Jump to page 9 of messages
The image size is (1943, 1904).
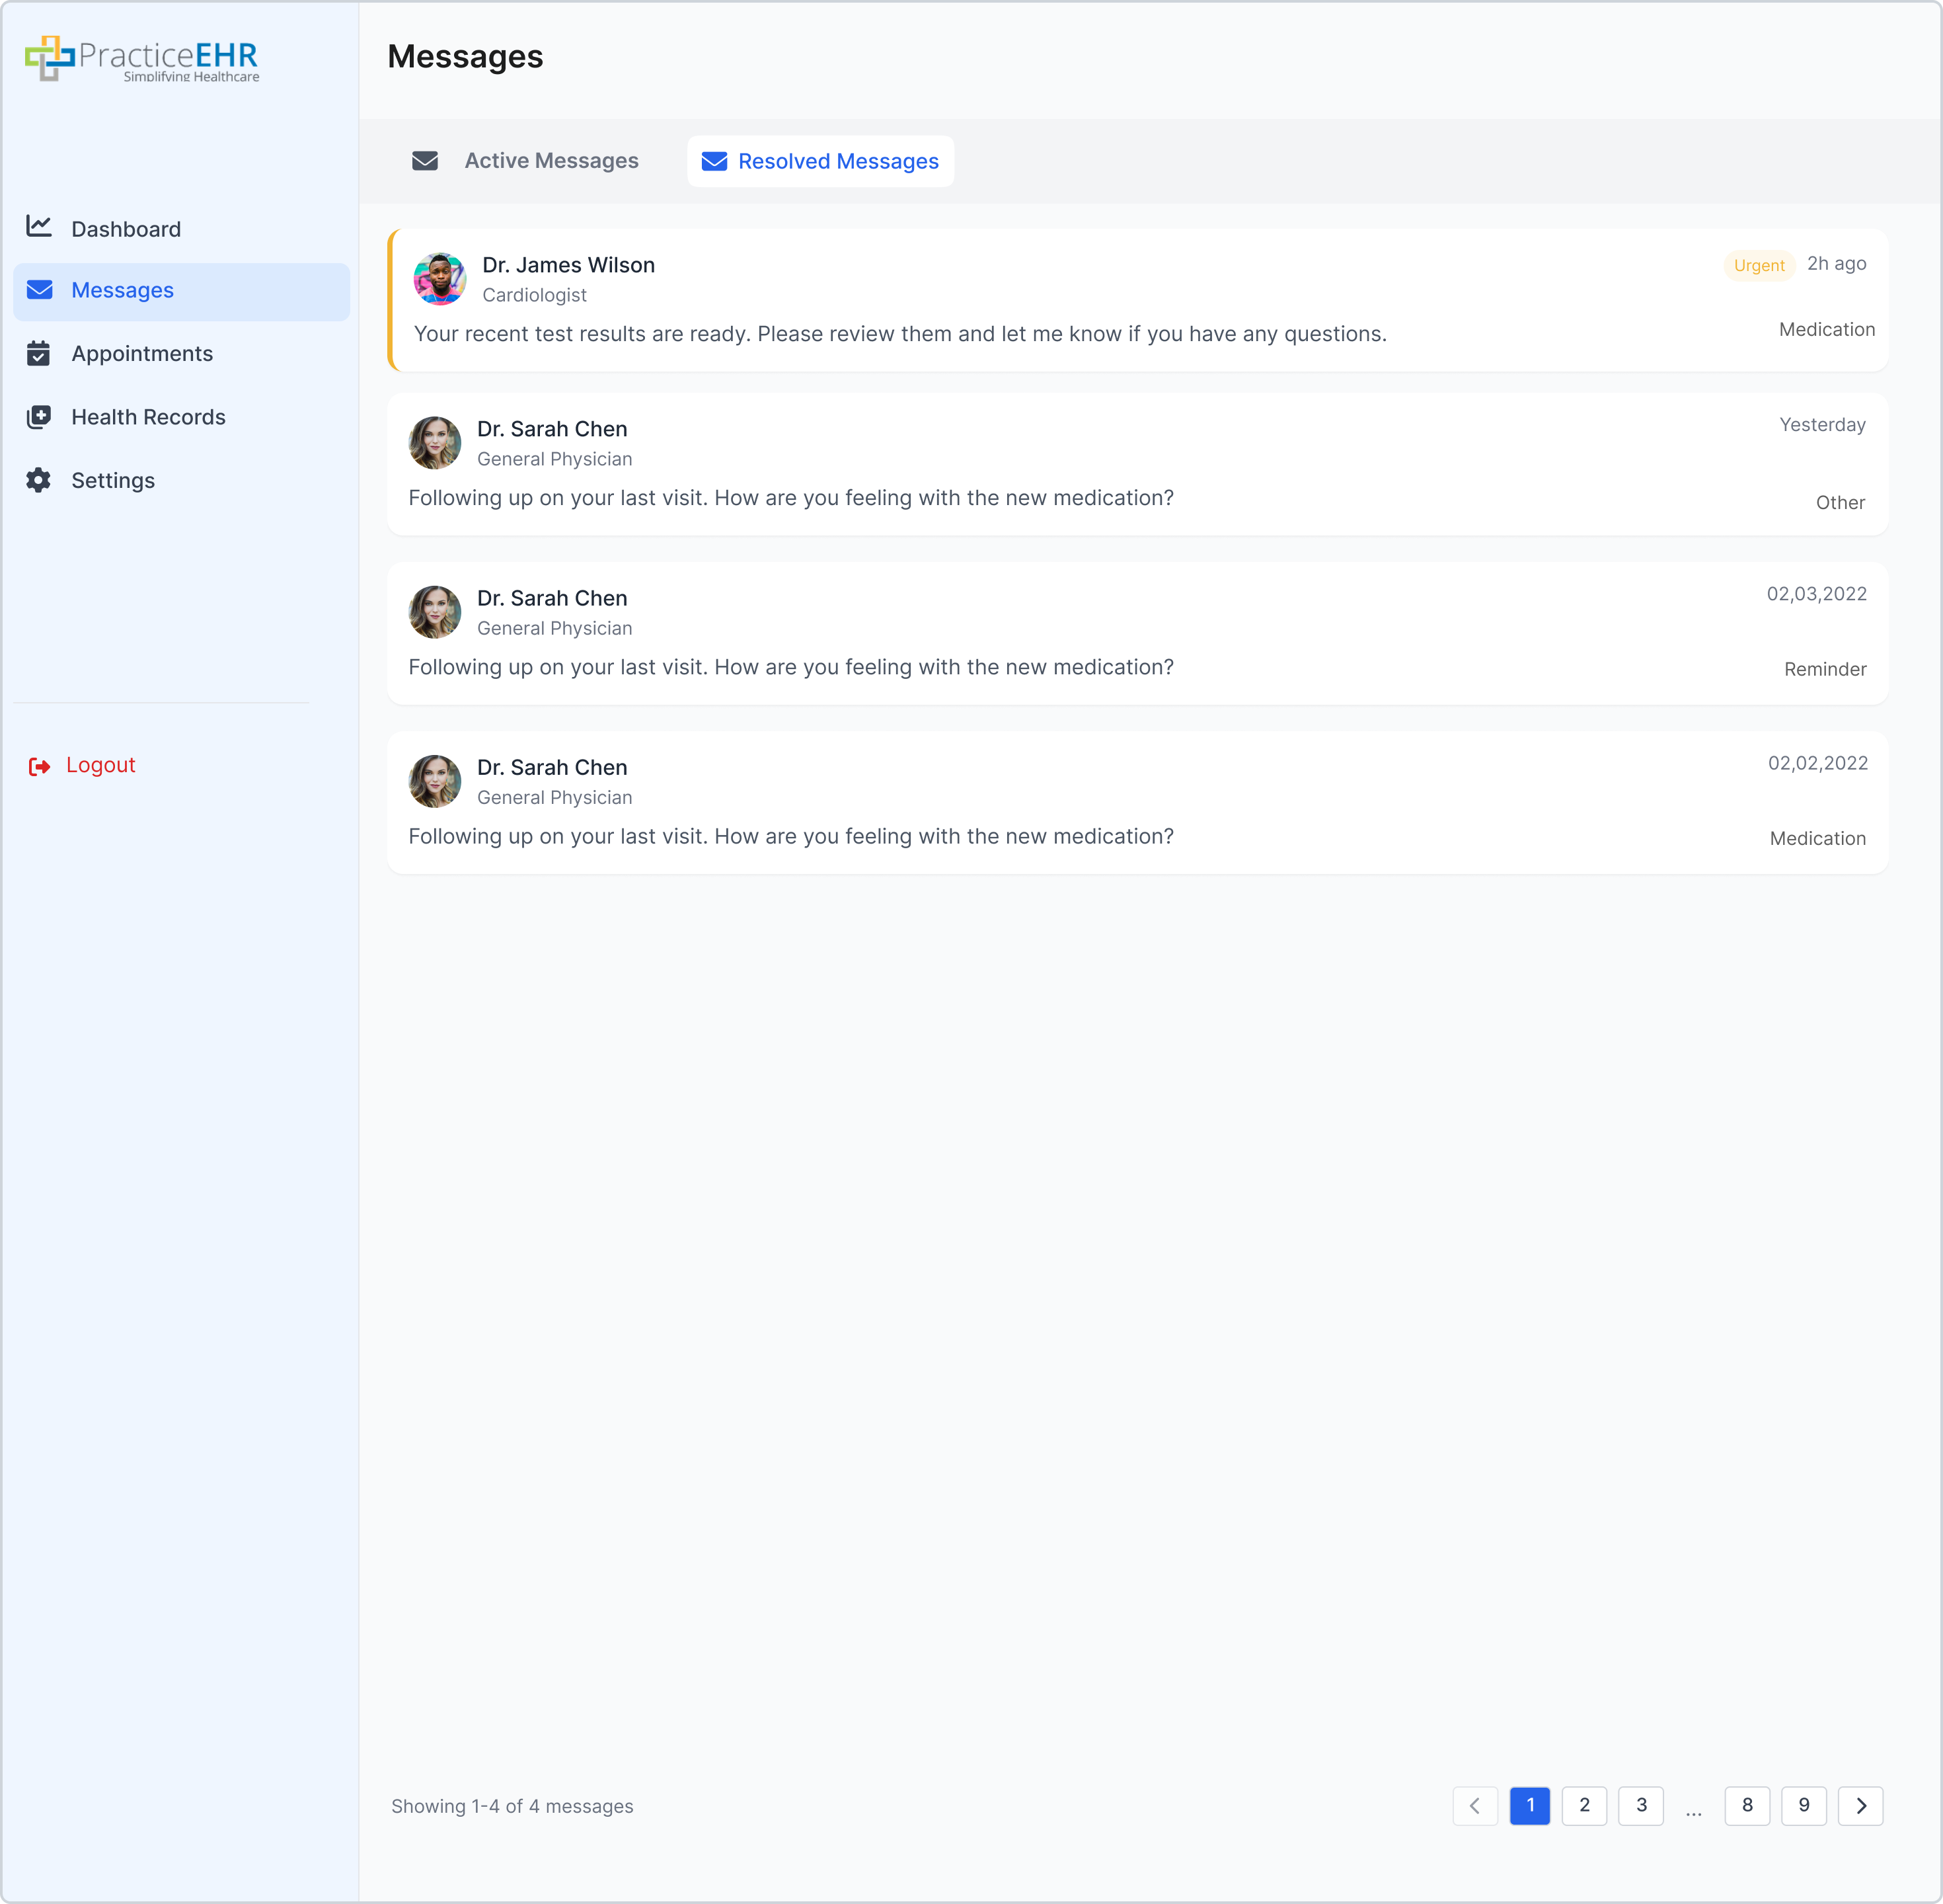[x=1803, y=1805]
